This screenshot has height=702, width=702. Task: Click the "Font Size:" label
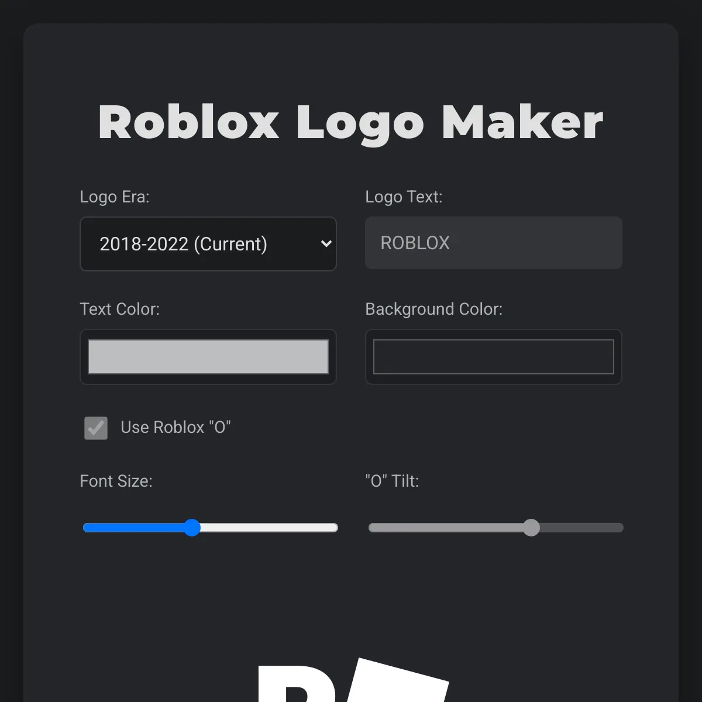[x=116, y=481]
